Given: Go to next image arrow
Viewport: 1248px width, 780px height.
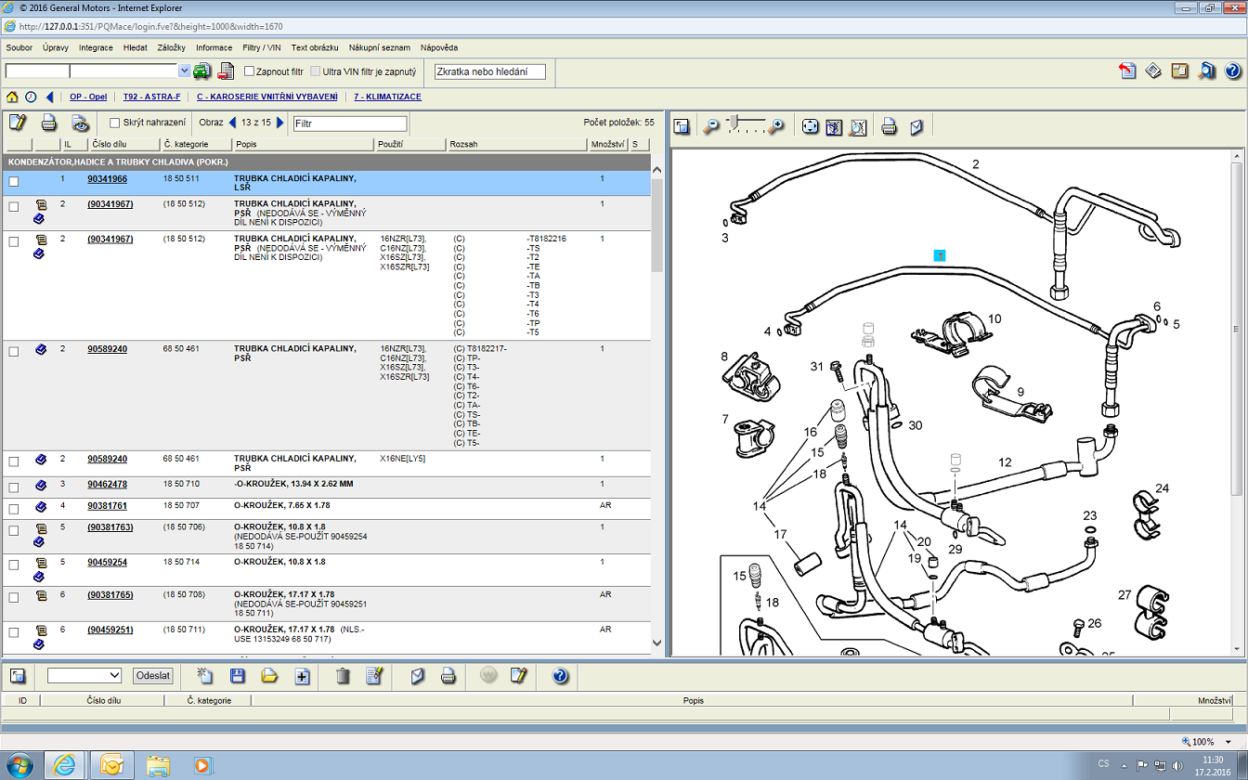Looking at the screenshot, I should click(280, 123).
